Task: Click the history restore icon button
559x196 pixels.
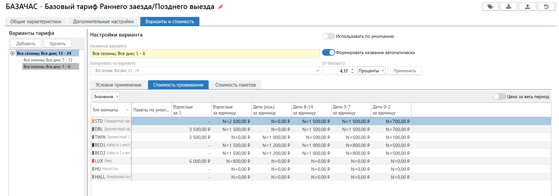Action: click(546, 7)
